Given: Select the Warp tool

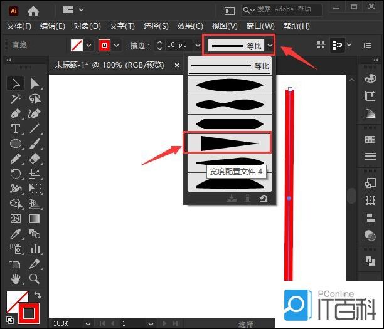Looking at the screenshot, I should 16,189.
